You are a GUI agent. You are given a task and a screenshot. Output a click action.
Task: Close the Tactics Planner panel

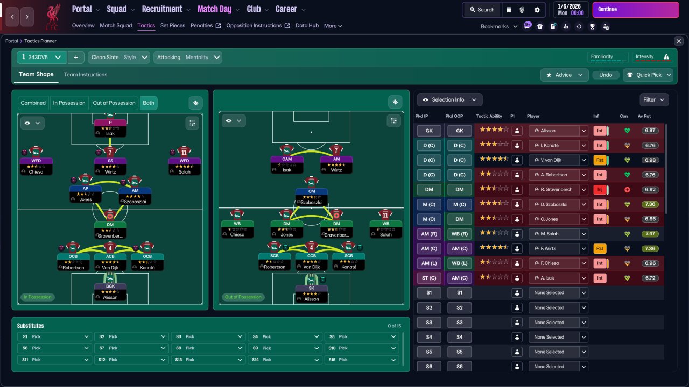[x=678, y=41]
